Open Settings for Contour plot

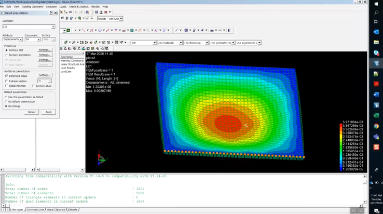[45, 50]
